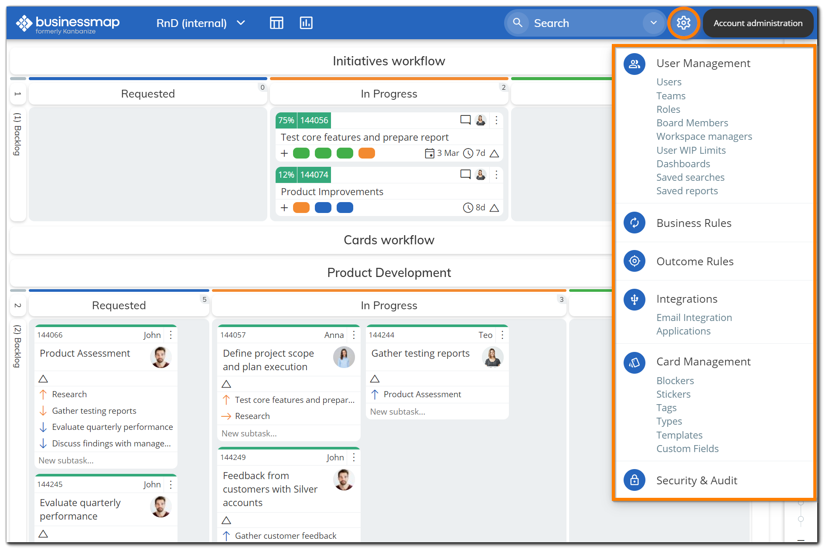This screenshot has height=554, width=829.
Task: Expand the search options chevron
Action: click(x=653, y=23)
